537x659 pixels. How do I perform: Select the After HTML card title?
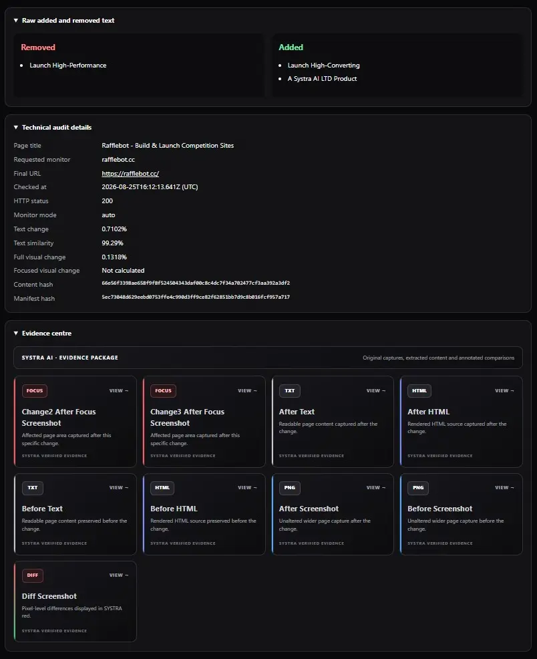coord(429,412)
